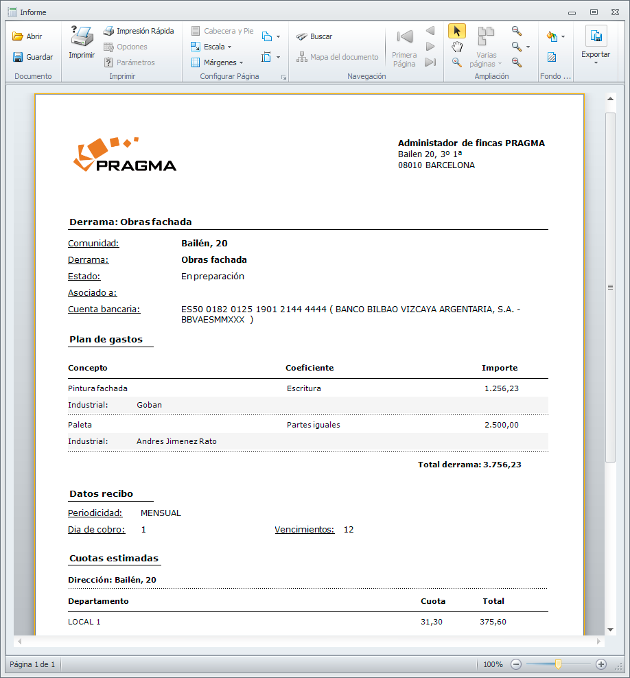
Task: Open report Parámetros
Action: tap(129, 62)
